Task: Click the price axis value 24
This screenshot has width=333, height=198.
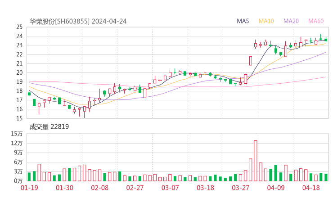Action: [19, 36]
